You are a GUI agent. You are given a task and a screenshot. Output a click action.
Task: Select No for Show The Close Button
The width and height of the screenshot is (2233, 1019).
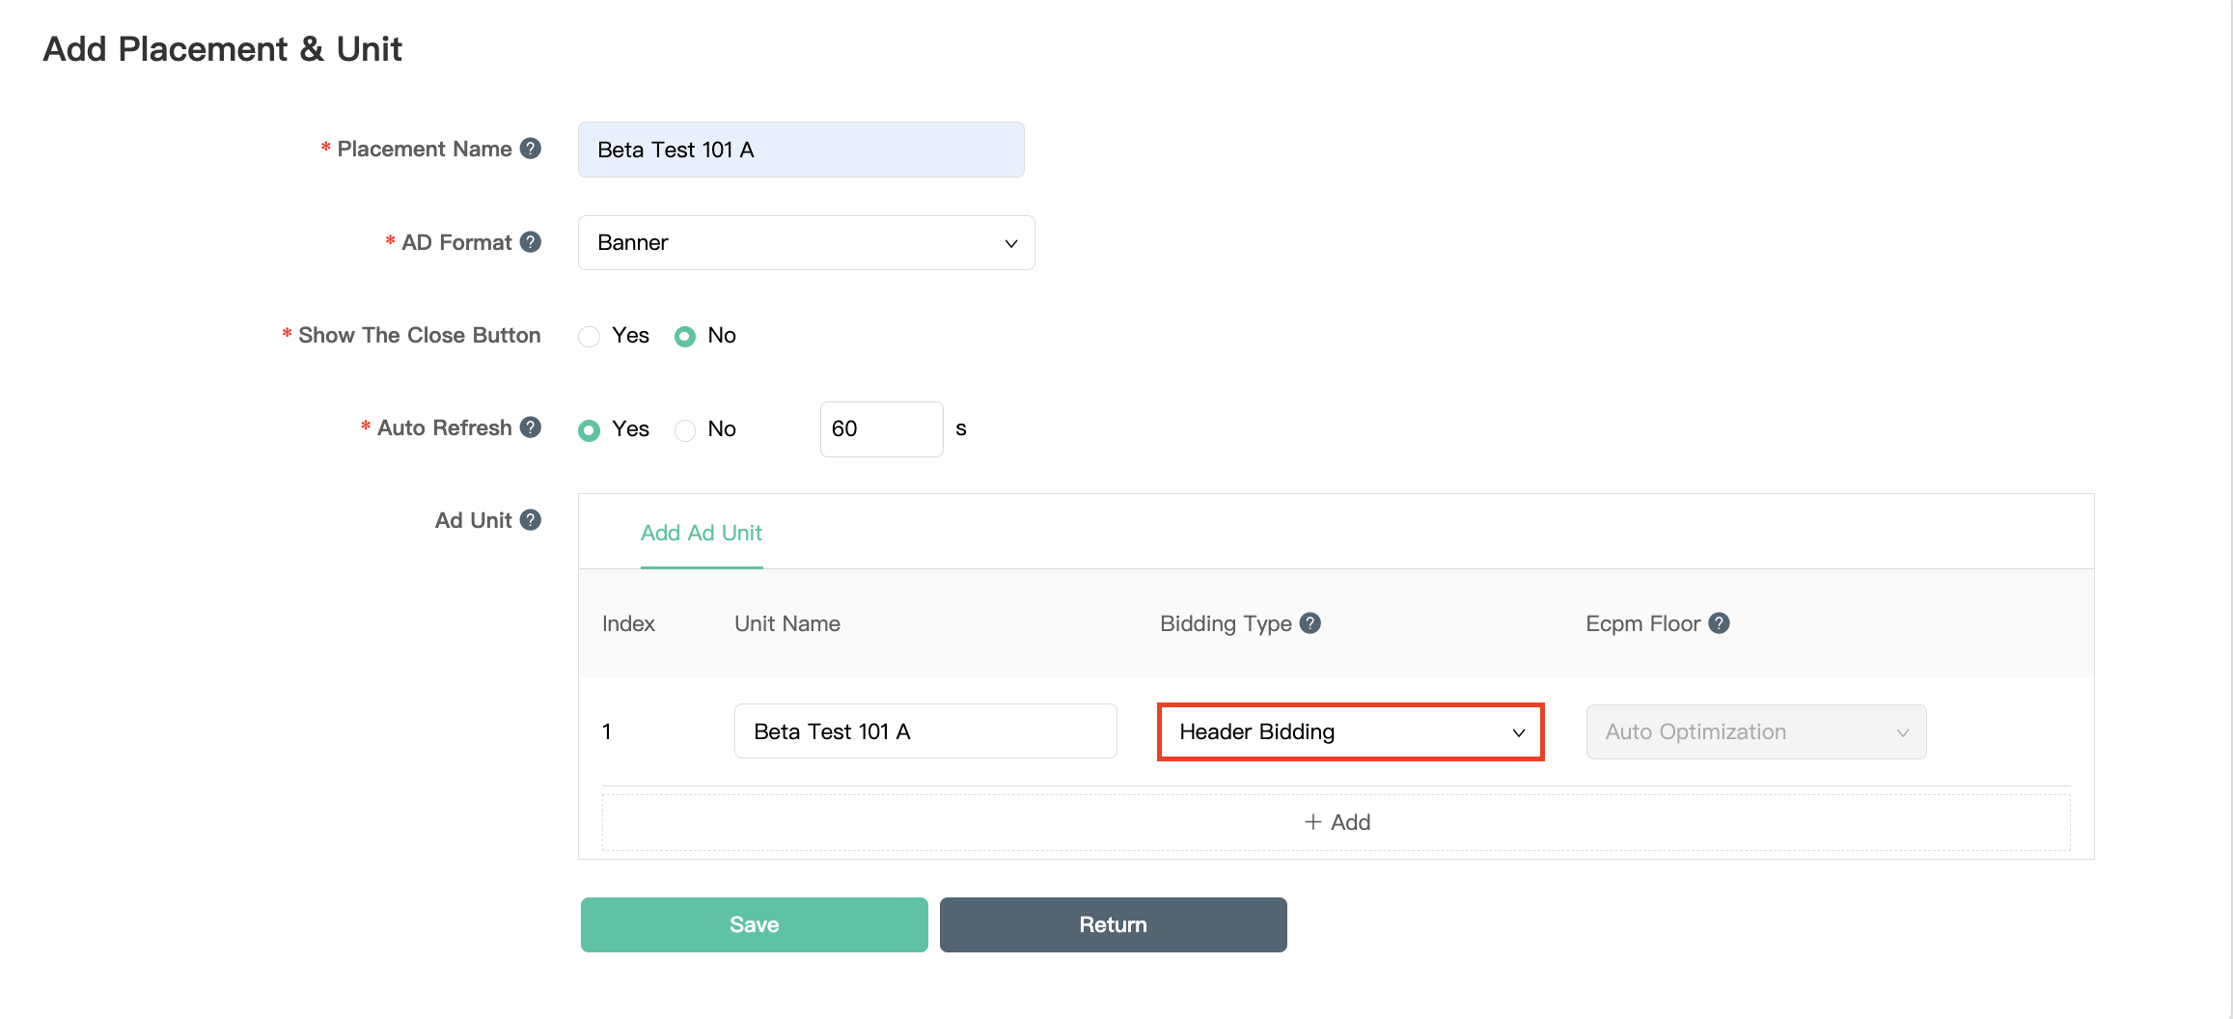pos(685,336)
